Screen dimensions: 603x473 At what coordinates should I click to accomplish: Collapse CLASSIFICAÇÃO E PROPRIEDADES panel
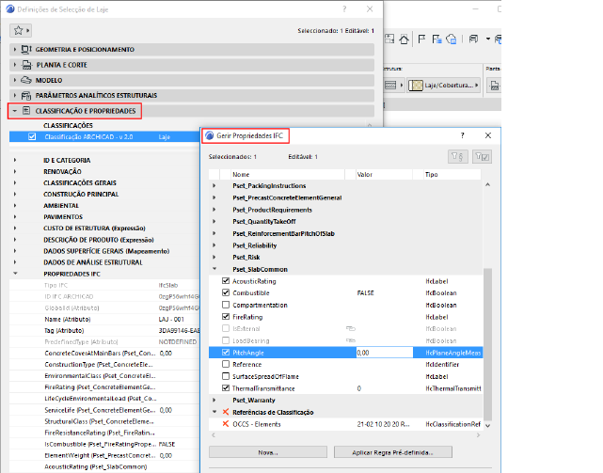[192, 111]
